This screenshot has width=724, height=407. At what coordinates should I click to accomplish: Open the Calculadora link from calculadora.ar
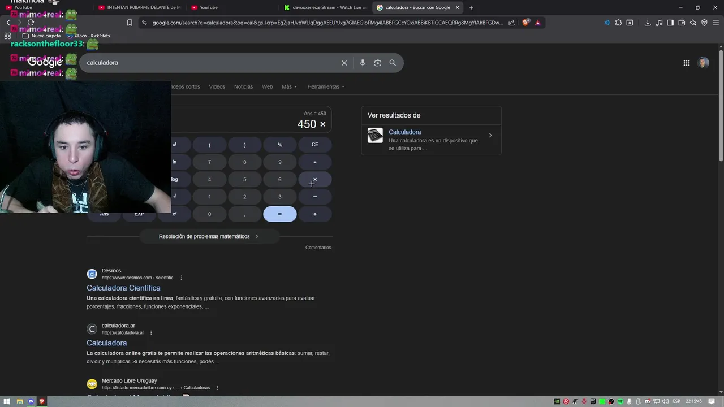[x=106, y=343]
